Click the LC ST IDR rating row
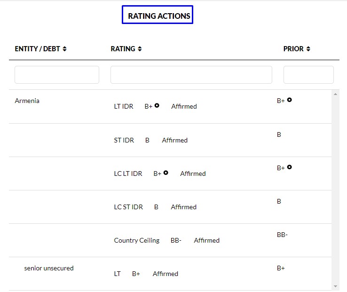 (x=128, y=207)
